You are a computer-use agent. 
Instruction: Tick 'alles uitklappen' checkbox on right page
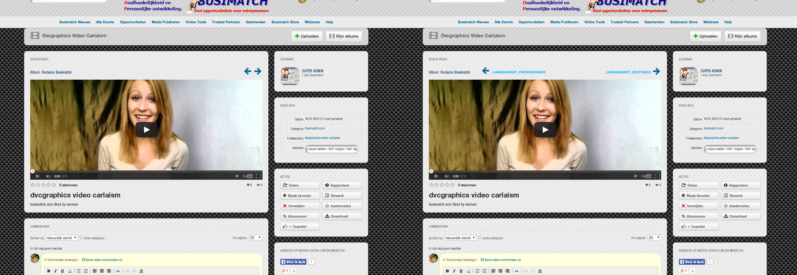coord(480,237)
